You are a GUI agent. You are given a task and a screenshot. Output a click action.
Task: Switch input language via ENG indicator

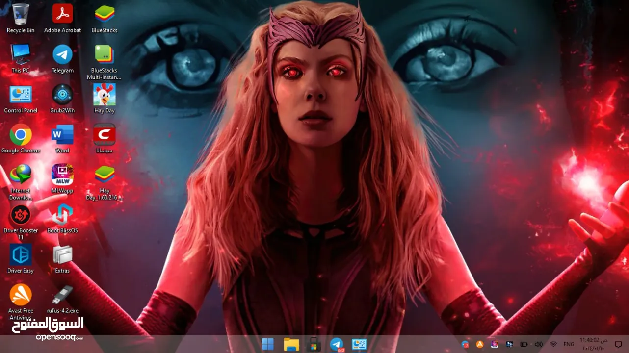(569, 344)
